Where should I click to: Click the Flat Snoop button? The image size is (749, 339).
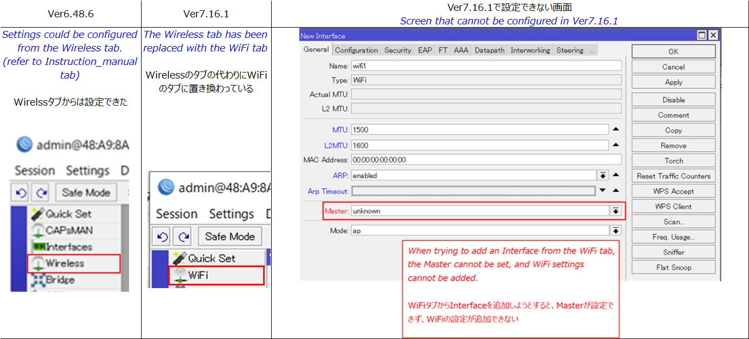pos(674,268)
